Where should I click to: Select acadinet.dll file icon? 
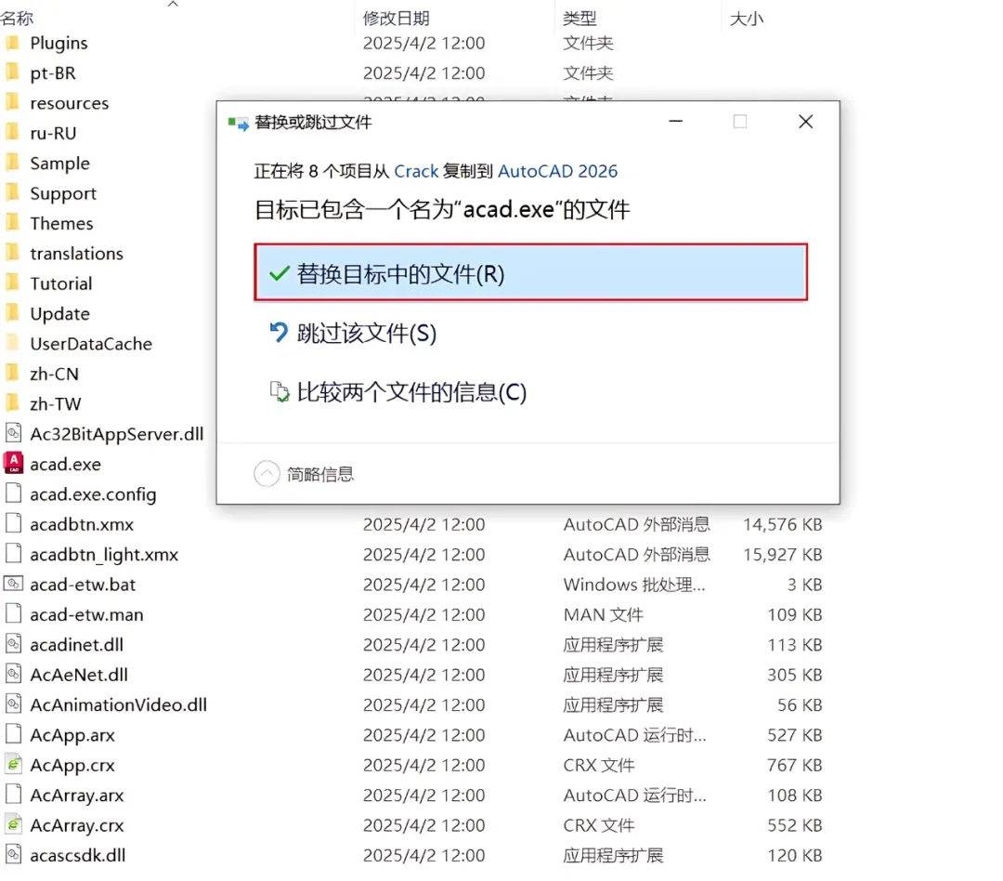[x=13, y=643]
